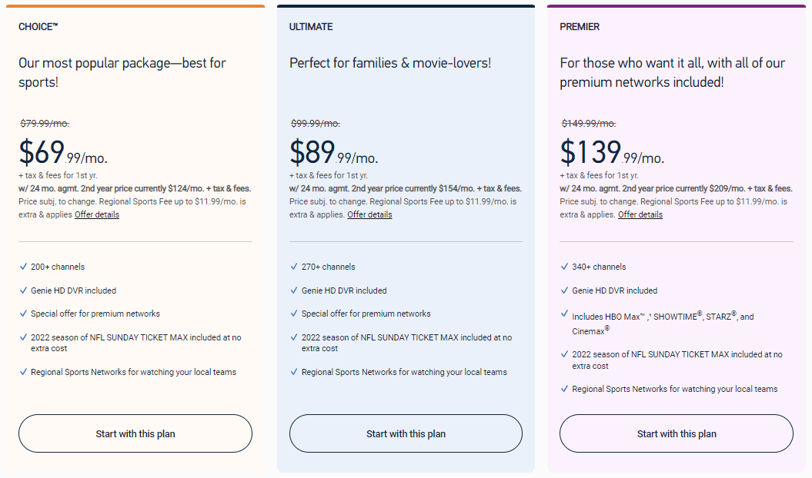Image resolution: width=812 pixels, height=478 pixels.
Task: Click the $69.99/mo. price
Action: (63, 153)
